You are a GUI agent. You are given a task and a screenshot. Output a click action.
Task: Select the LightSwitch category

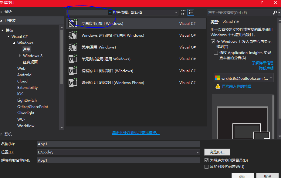27,100
